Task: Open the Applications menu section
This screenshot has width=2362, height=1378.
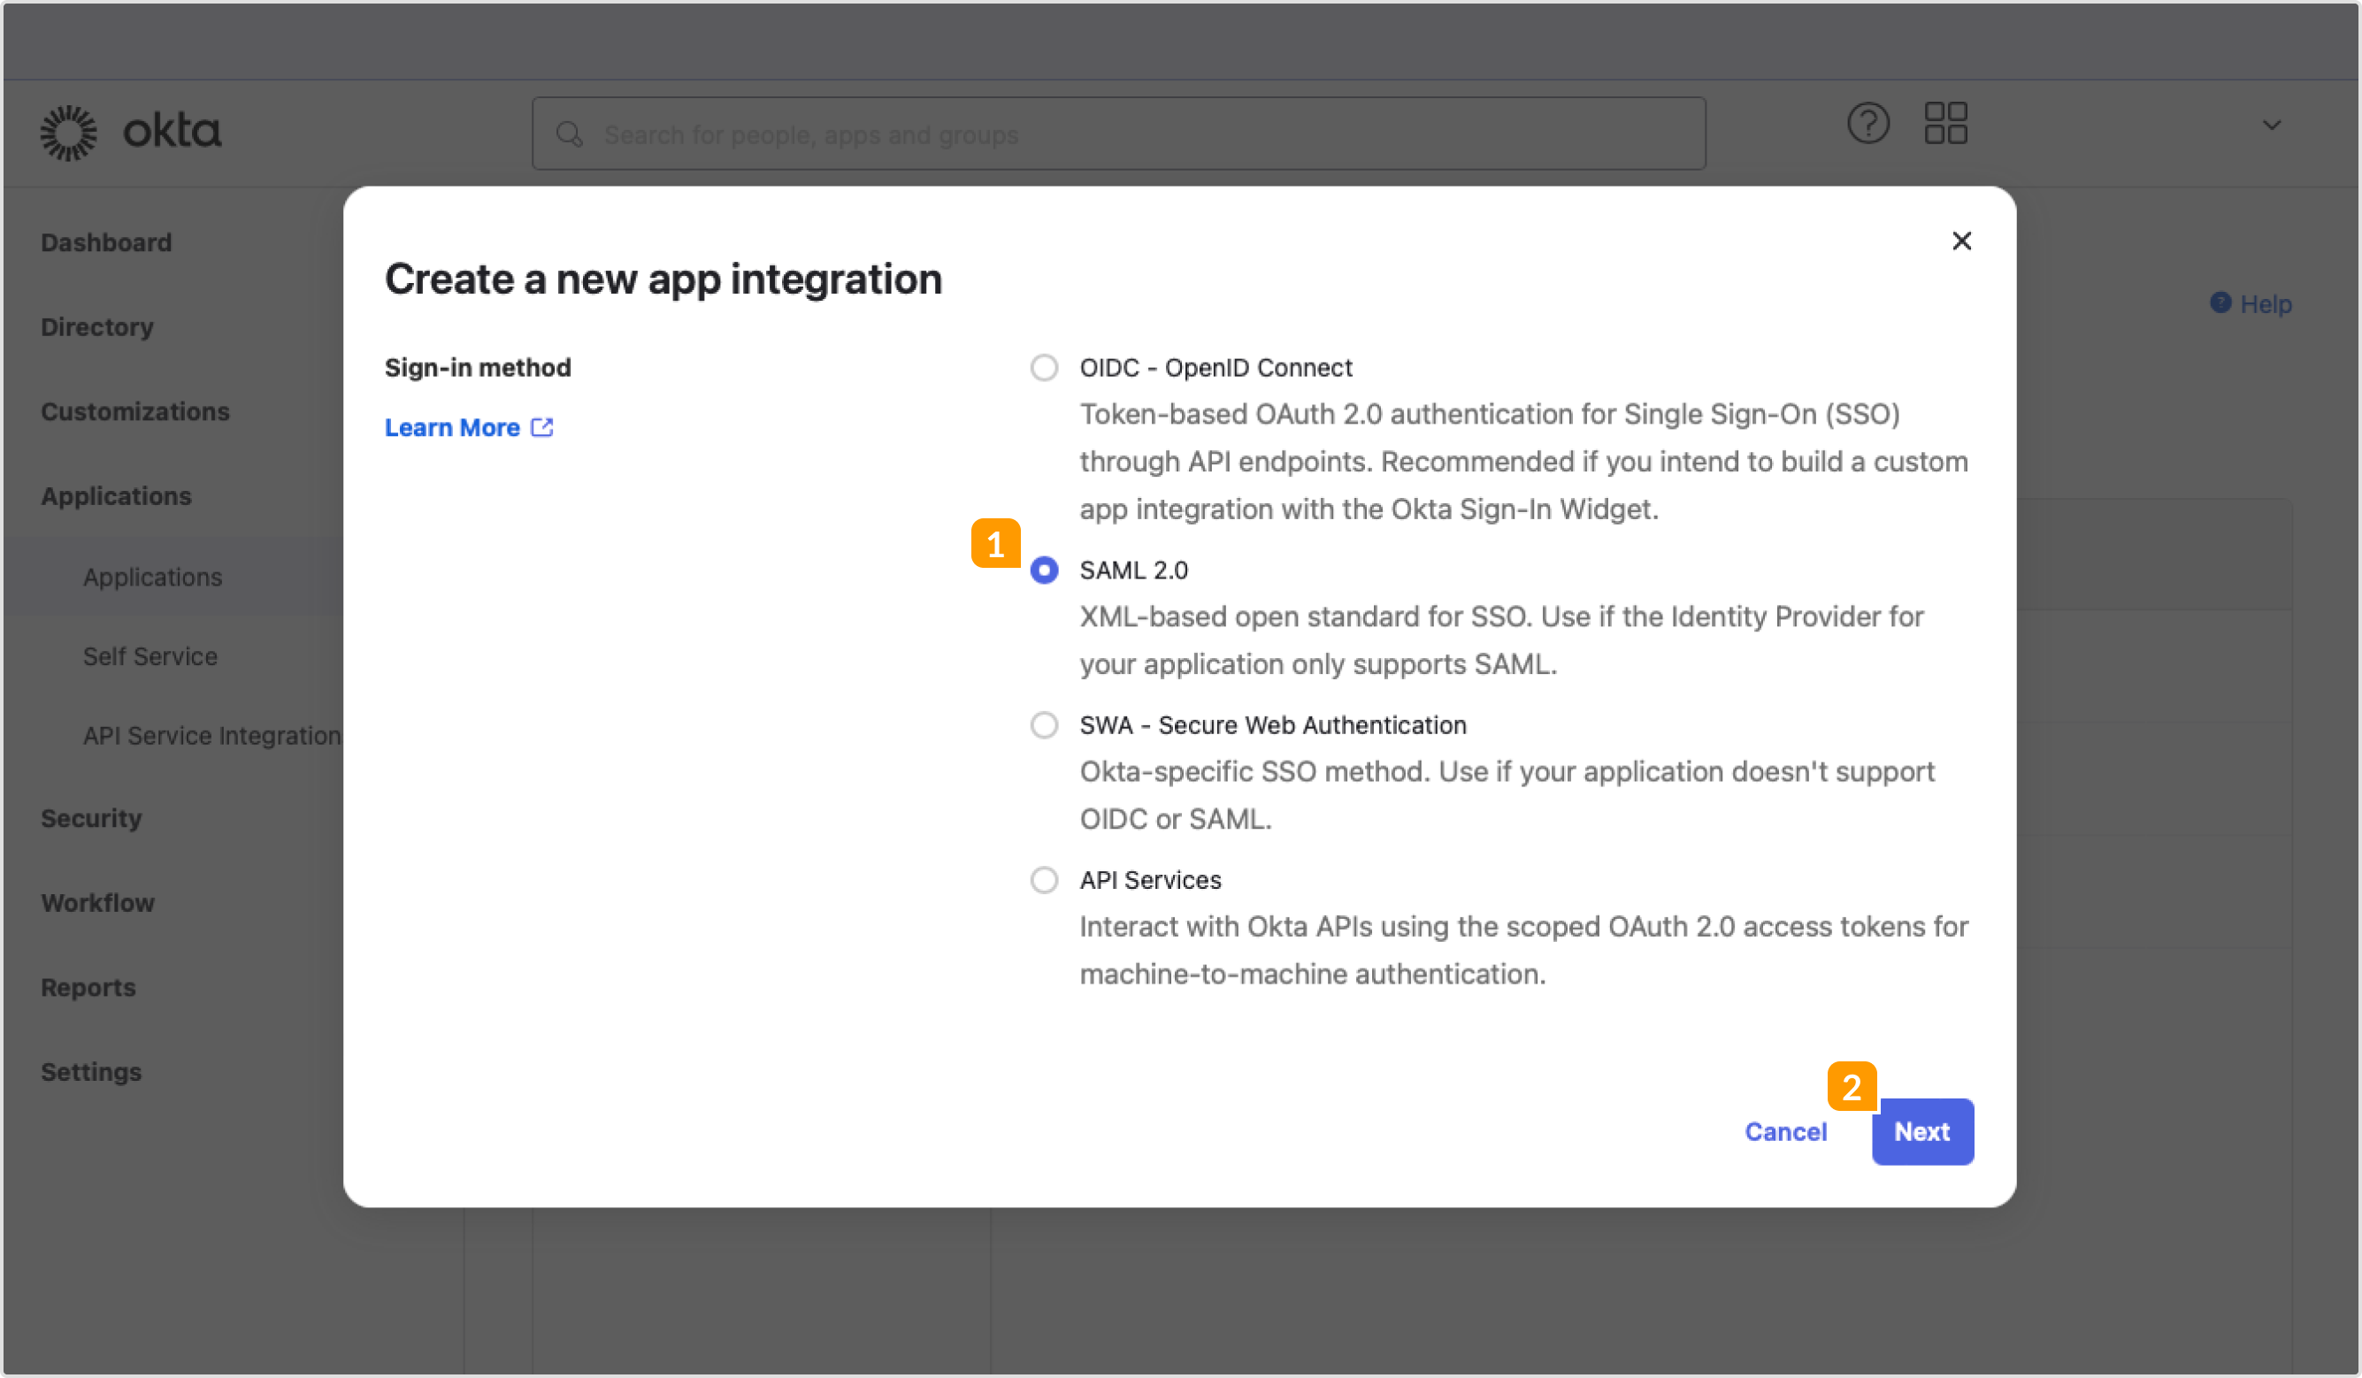Action: tap(117, 494)
